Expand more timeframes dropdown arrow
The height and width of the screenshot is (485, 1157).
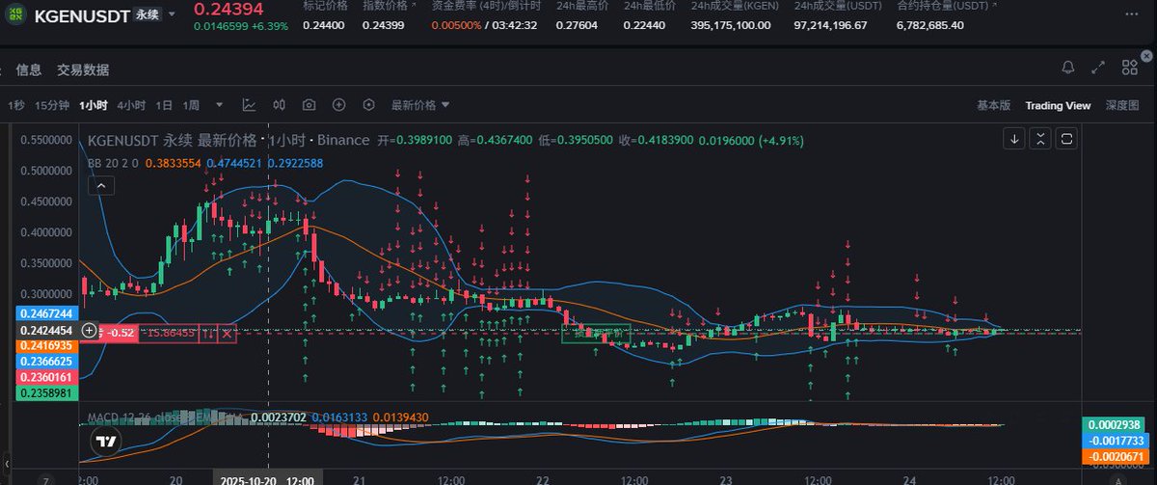219,105
